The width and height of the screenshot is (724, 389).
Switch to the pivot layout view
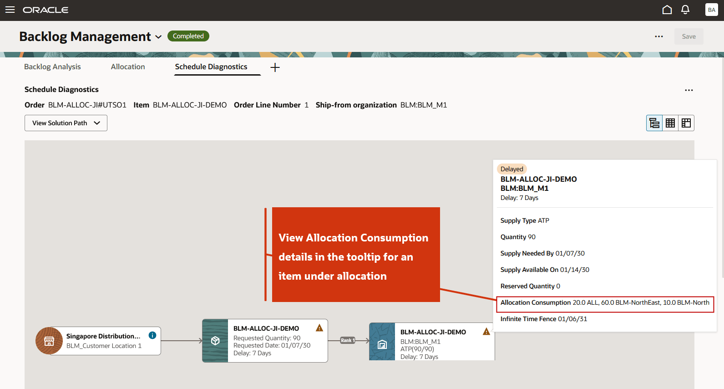(686, 123)
